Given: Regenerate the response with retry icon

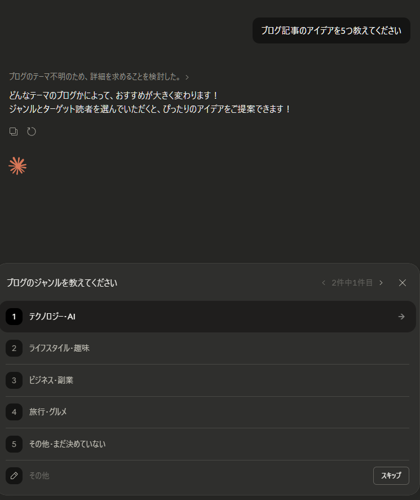Looking at the screenshot, I should click(31, 131).
